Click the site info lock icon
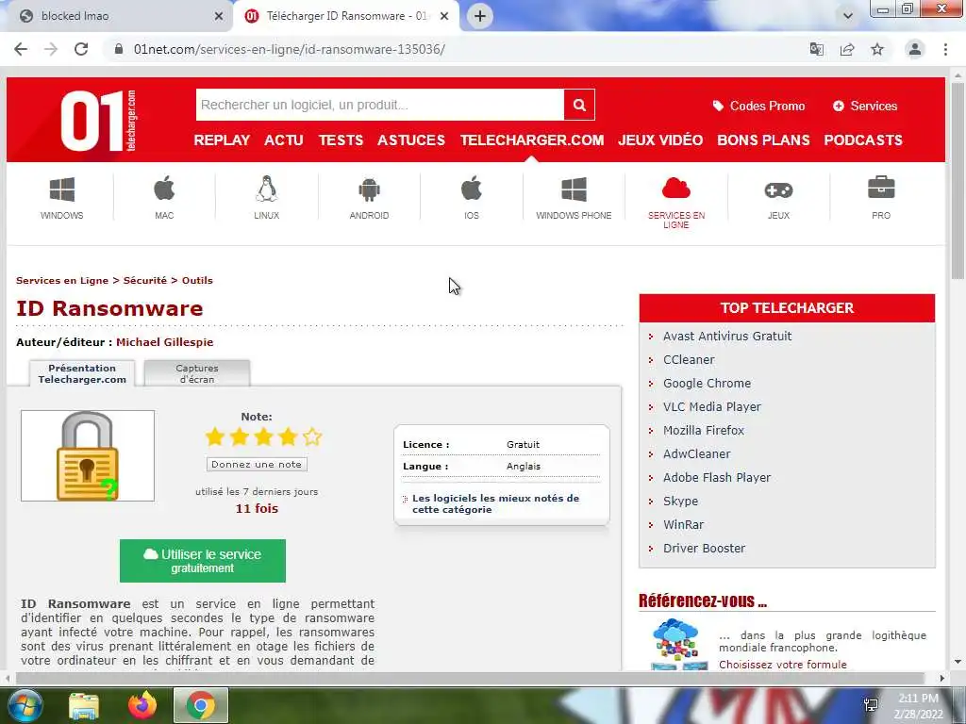 tap(119, 49)
